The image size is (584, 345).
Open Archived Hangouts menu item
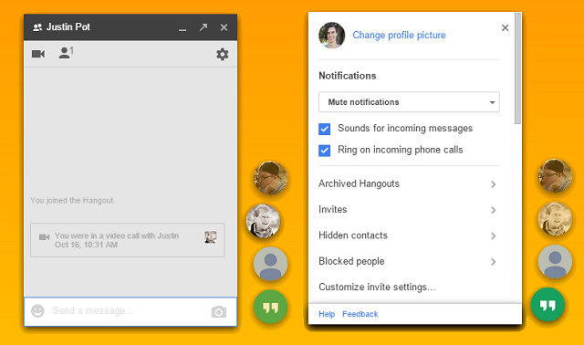409,184
